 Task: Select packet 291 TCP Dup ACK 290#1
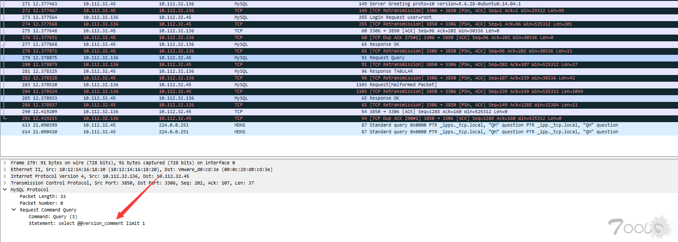[x=339, y=118]
